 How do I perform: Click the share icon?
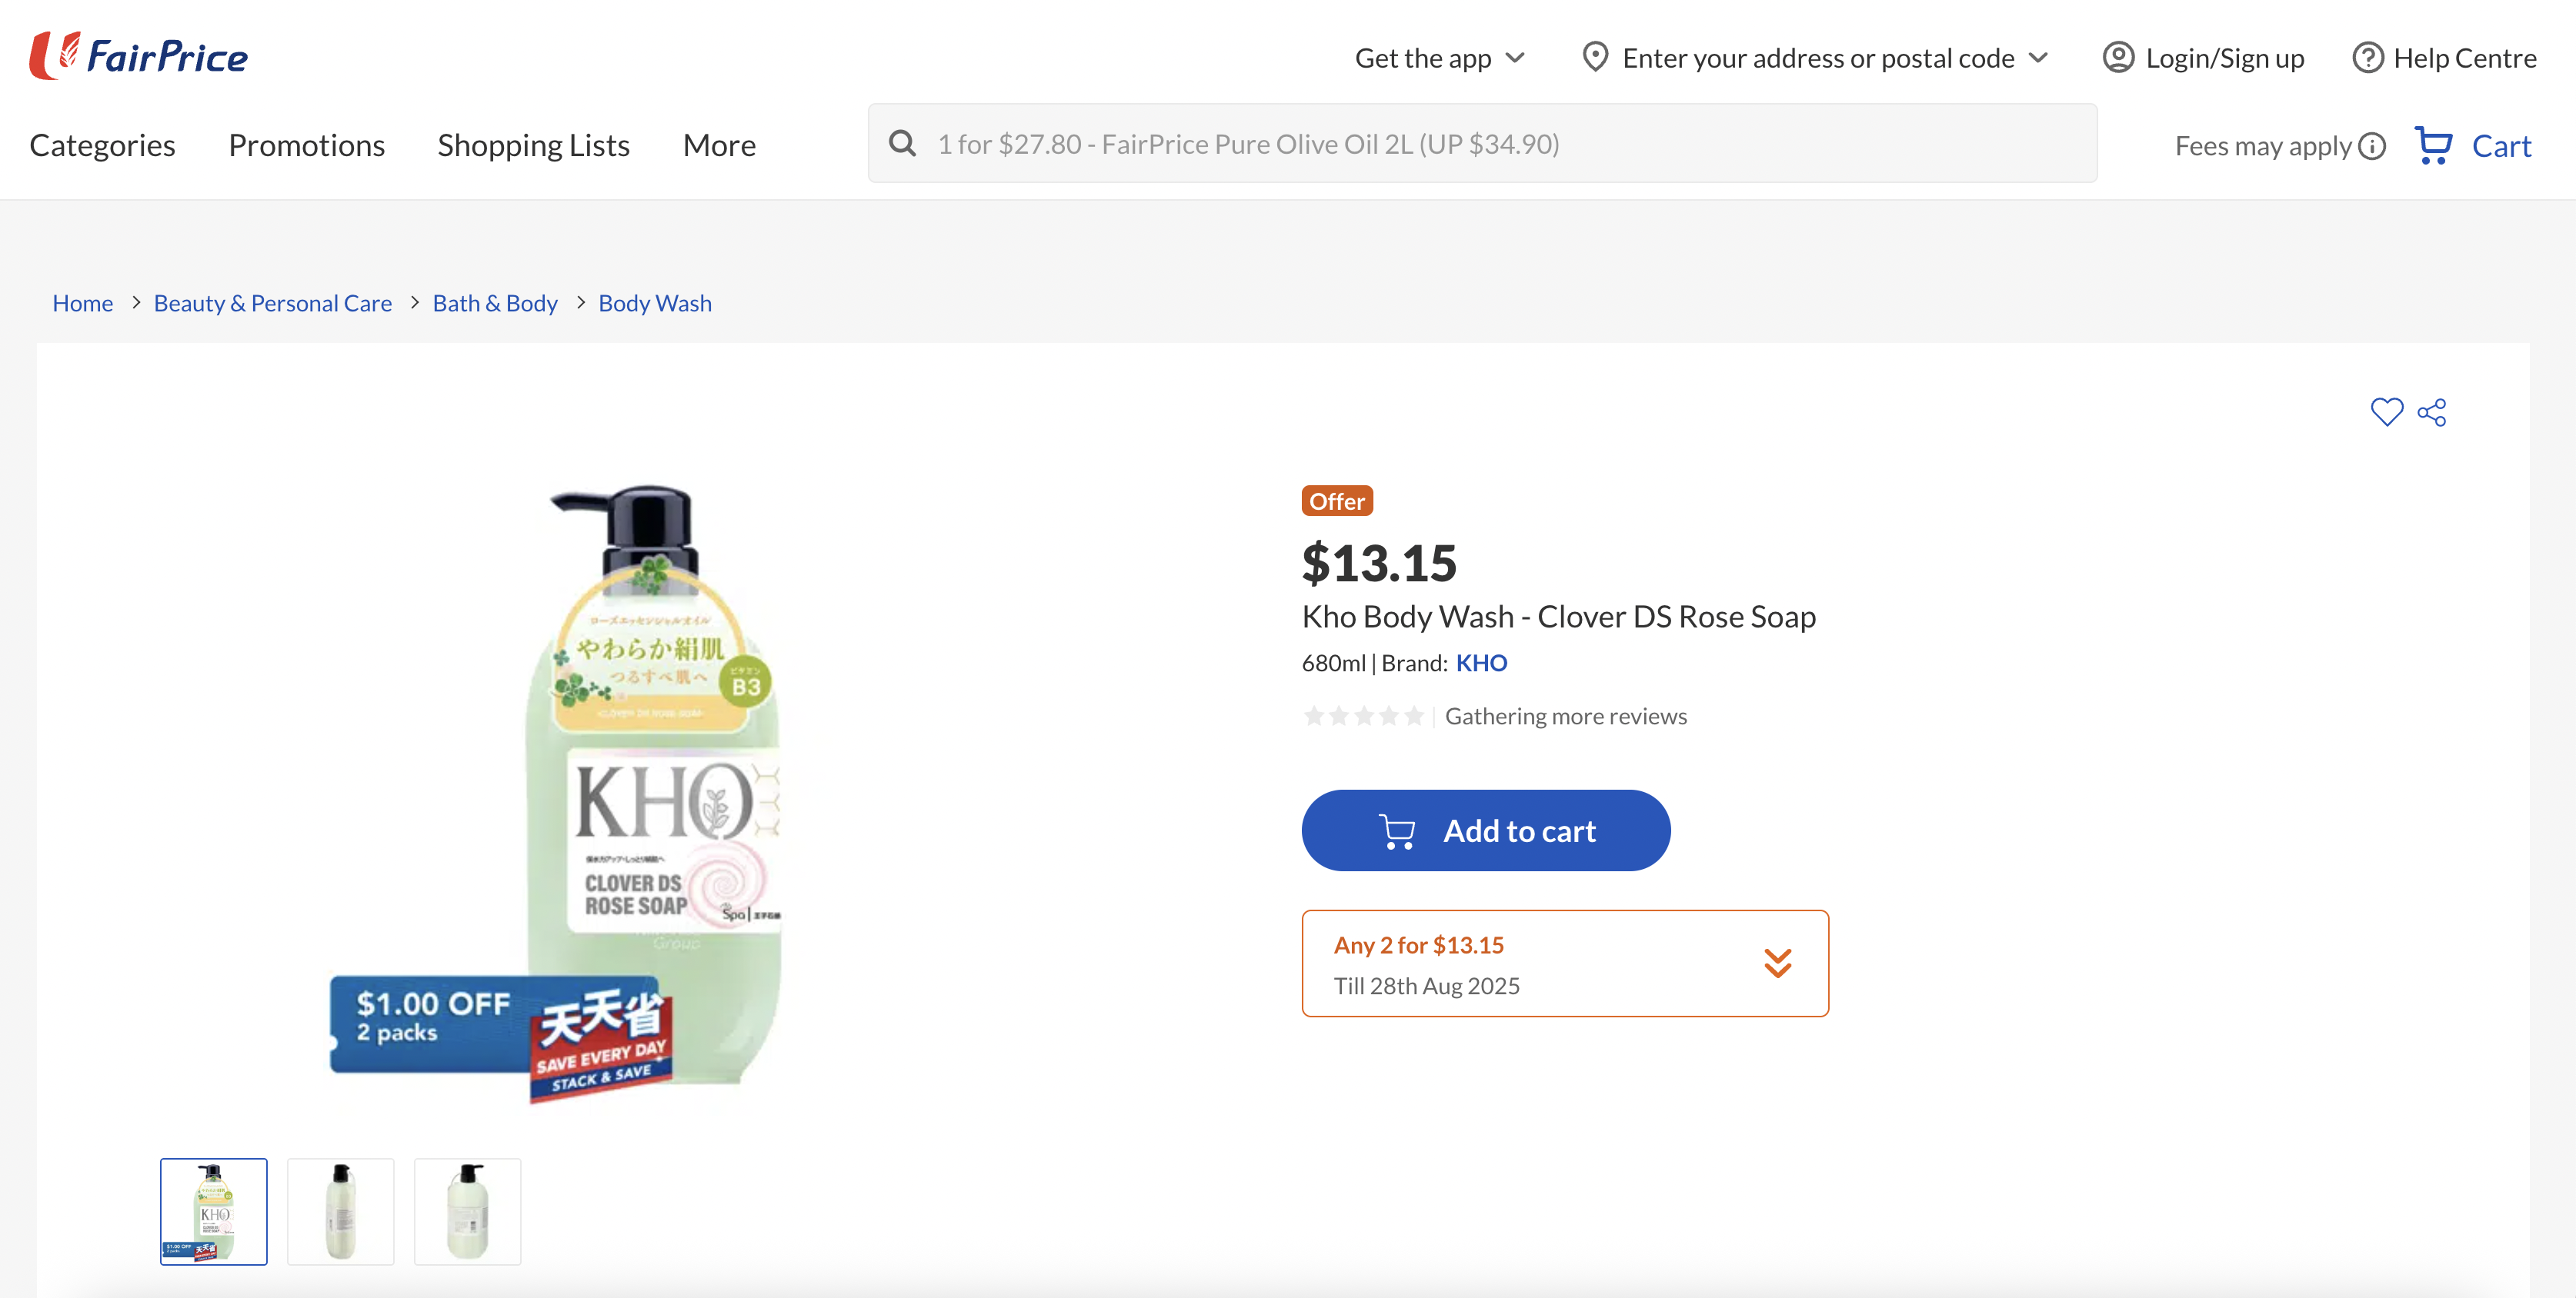[x=2432, y=411]
